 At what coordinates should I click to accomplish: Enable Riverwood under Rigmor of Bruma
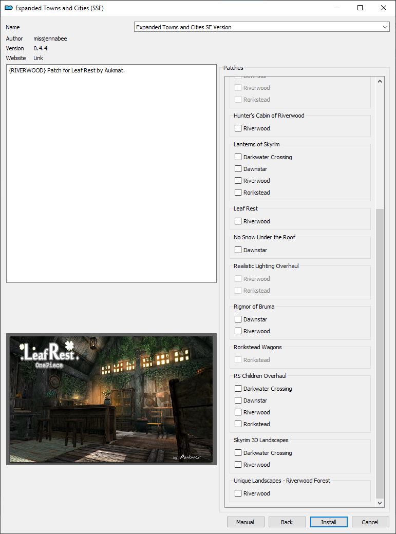(x=238, y=331)
